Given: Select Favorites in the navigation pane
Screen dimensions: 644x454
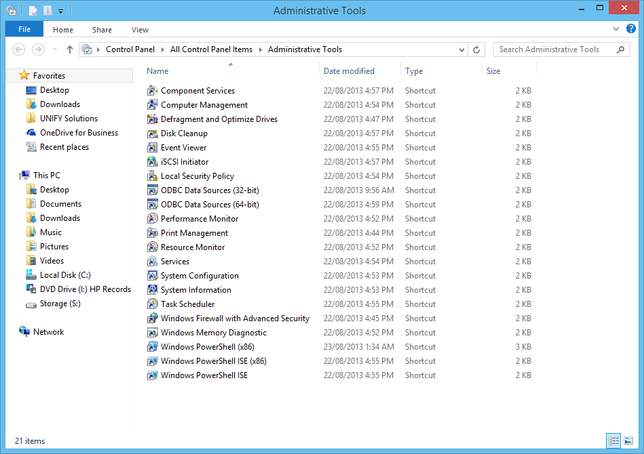Looking at the screenshot, I should coord(49,75).
